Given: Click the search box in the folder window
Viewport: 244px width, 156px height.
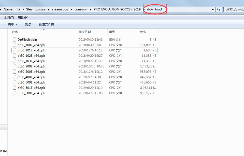Looking at the screenshot, I should (234, 10).
